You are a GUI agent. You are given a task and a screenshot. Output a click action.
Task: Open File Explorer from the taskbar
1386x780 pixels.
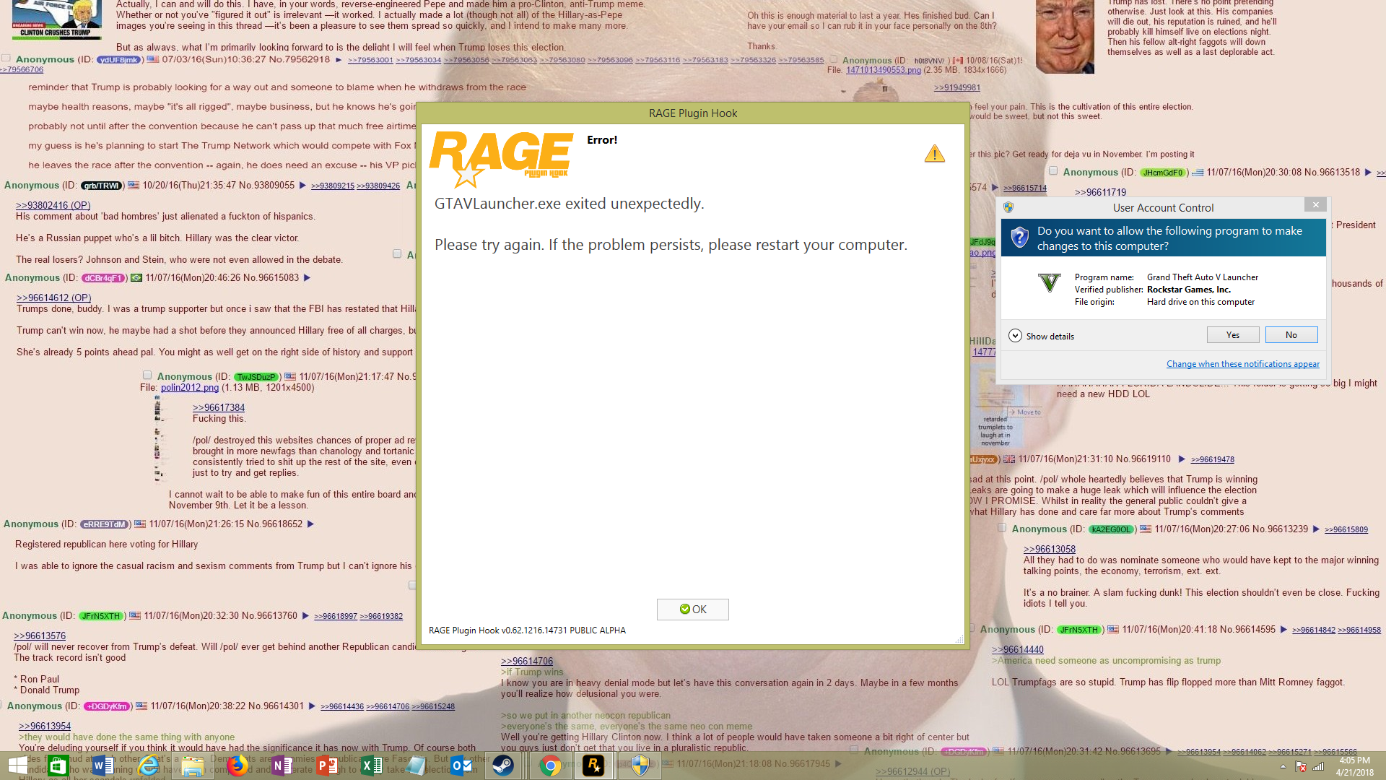point(192,765)
